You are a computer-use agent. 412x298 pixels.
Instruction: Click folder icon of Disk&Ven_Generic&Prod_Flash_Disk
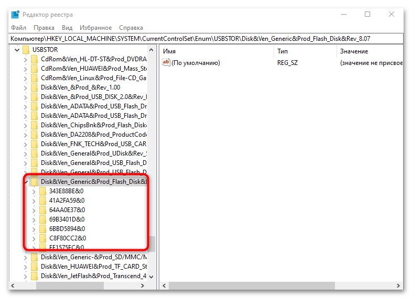(34, 182)
